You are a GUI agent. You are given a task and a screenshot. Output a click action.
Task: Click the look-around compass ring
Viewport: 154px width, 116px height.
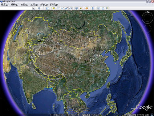coord(148,18)
